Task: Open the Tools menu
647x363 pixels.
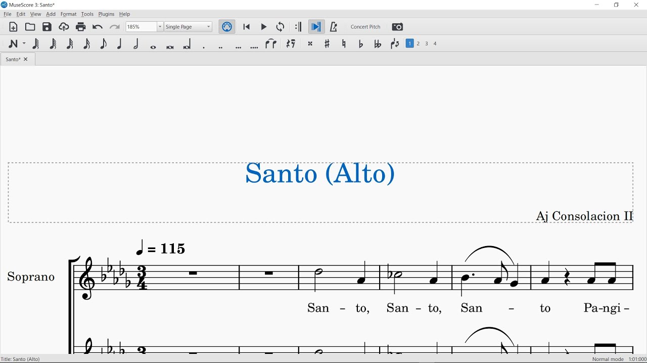Action: (x=87, y=14)
